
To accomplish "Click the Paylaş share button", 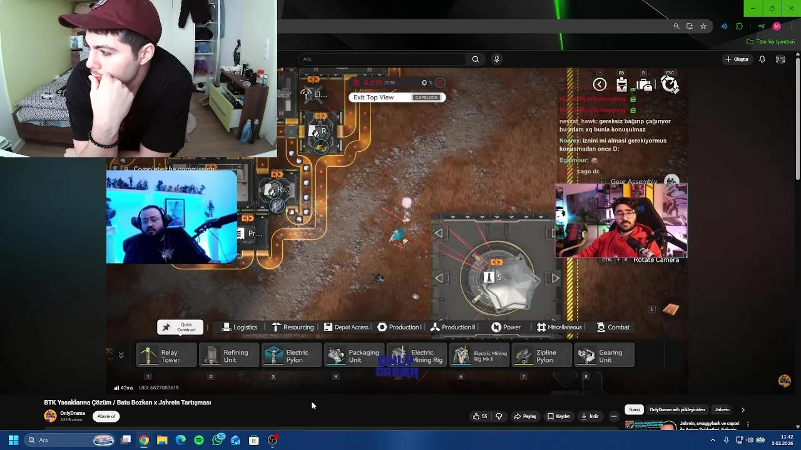I will (525, 416).
